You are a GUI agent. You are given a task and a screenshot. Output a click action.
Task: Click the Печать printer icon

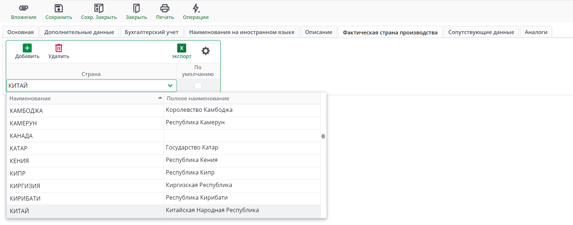165,8
